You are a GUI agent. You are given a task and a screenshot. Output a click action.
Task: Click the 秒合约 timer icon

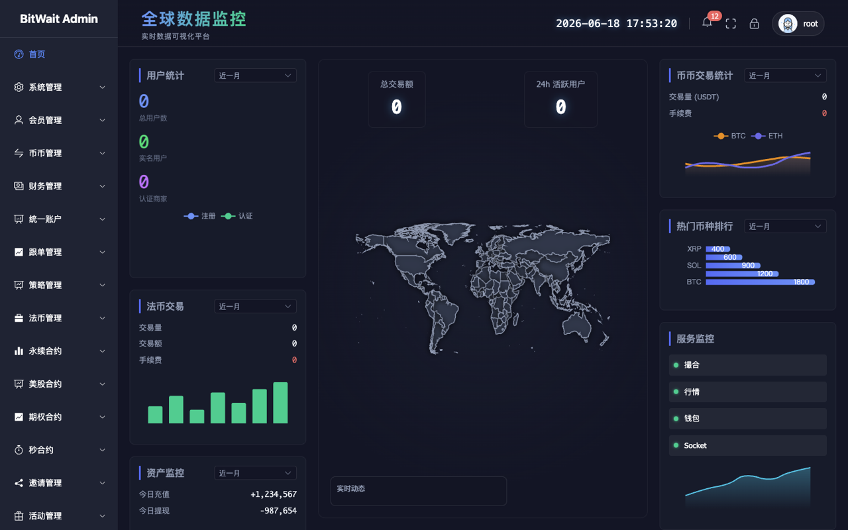19,450
